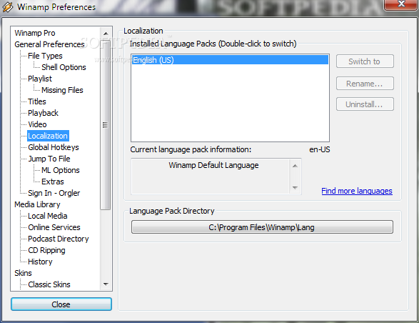This screenshot has width=419, height=323.
Task: Select Video preferences
Action: [x=37, y=124]
